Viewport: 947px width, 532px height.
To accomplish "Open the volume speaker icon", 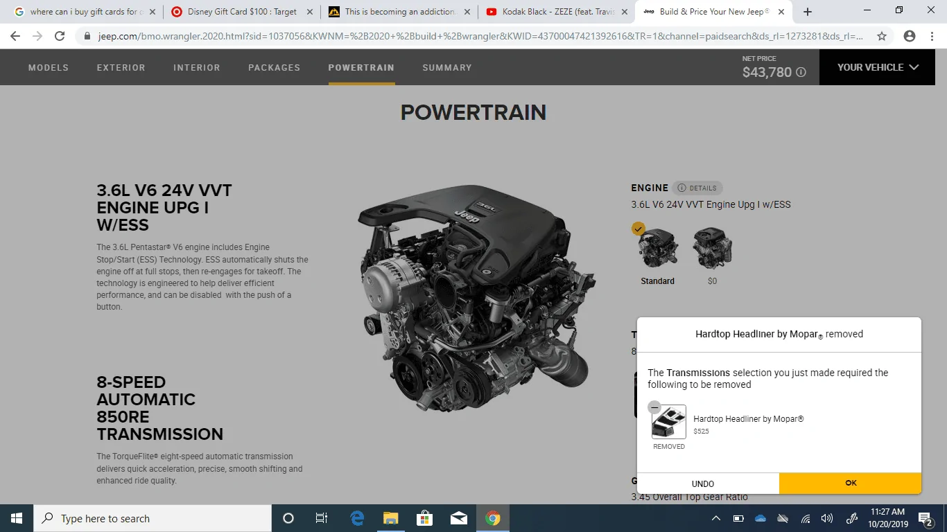I will pos(827,518).
